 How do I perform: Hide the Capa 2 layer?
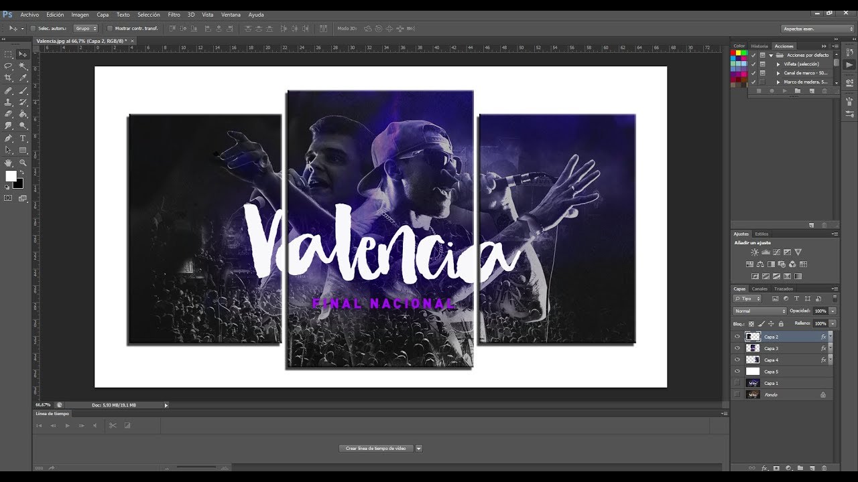tap(737, 337)
